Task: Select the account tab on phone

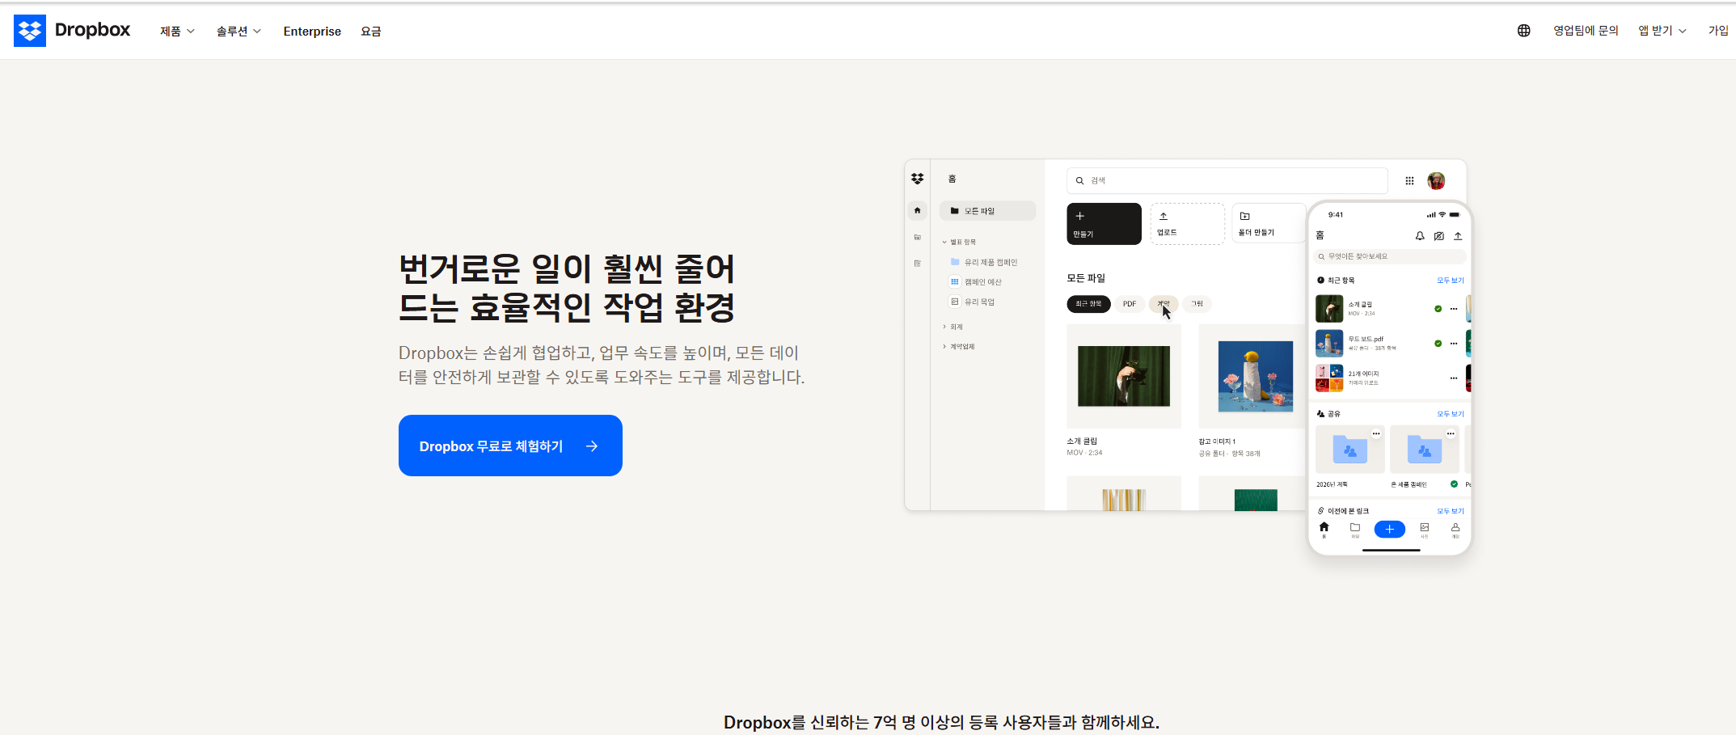Action: (1455, 530)
